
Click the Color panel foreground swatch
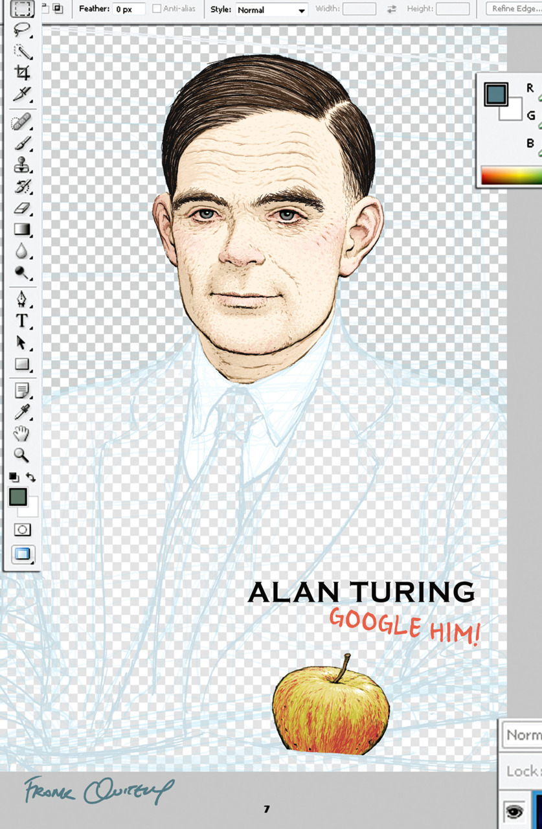496,95
